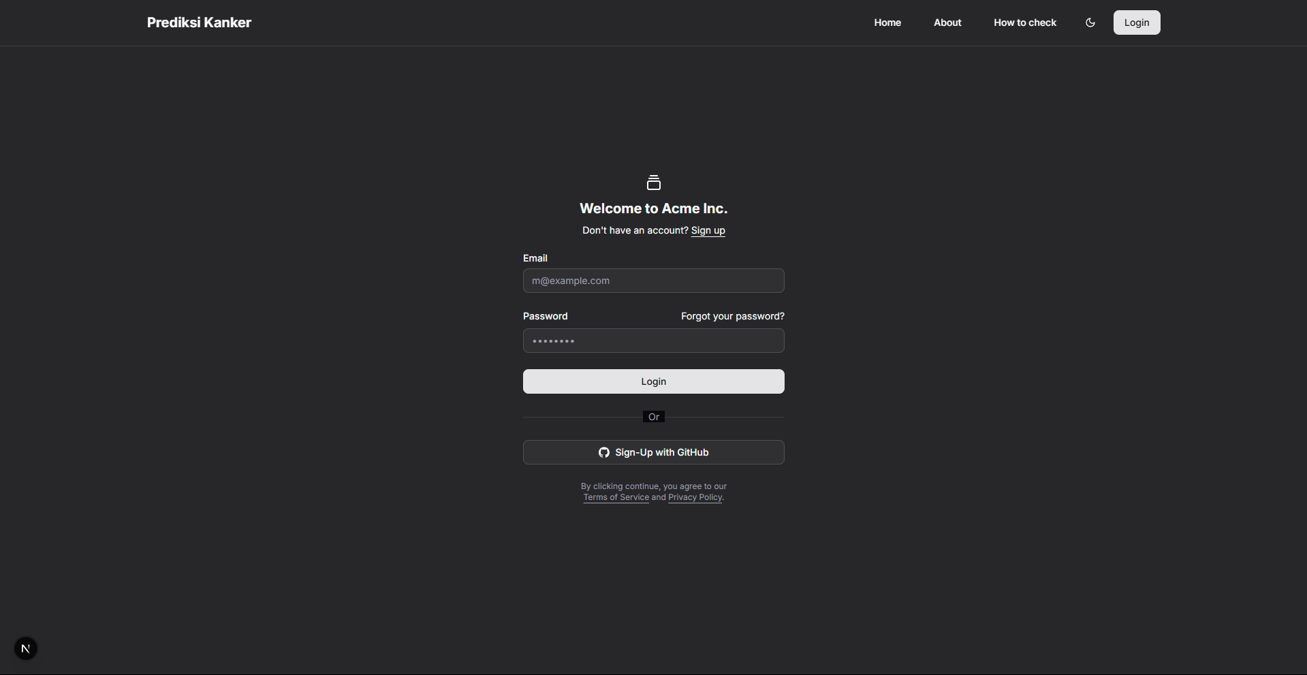Navigate to How to check

(x=1024, y=22)
